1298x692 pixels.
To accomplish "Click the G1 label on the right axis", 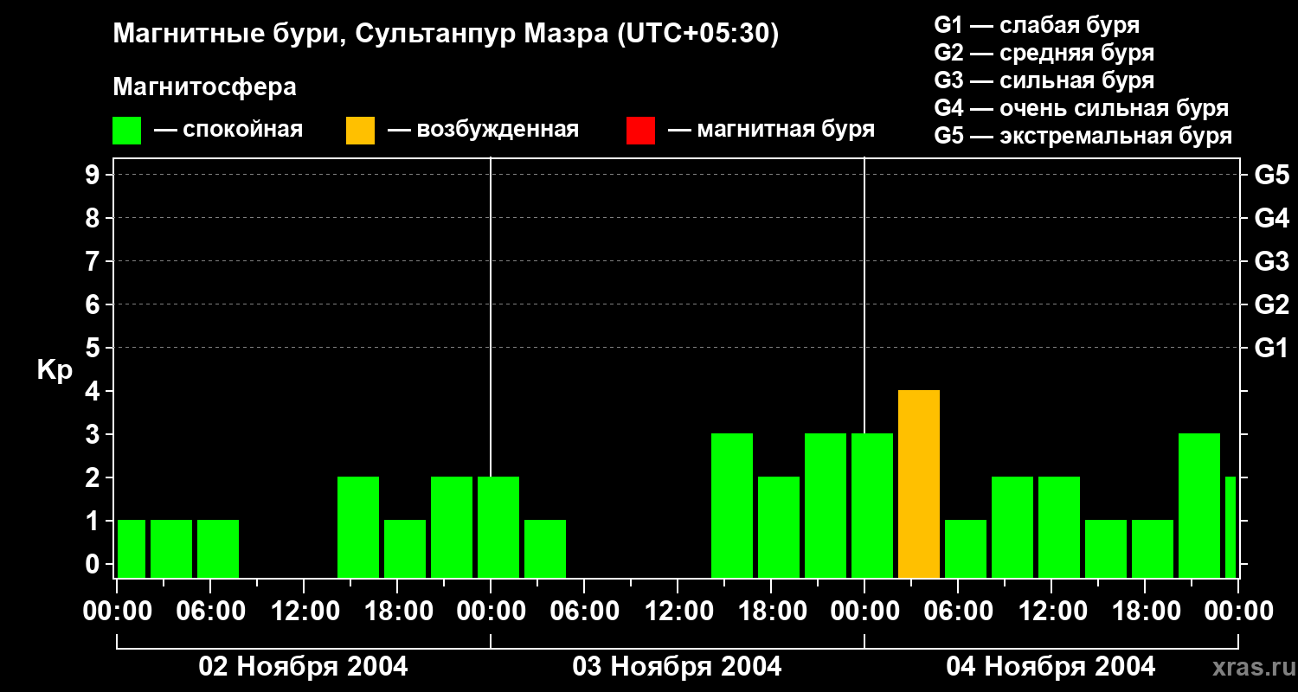I will (x=1271, y=348).
